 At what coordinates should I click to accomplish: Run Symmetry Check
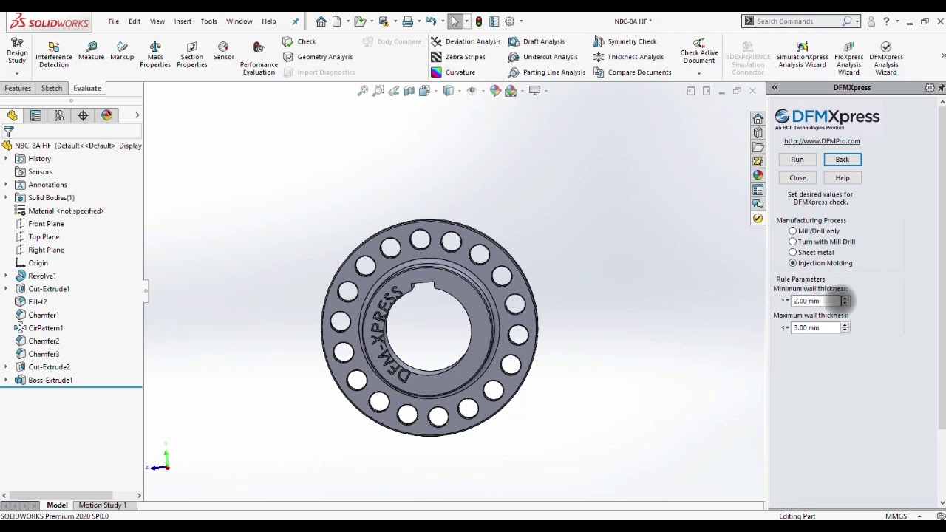625,41
